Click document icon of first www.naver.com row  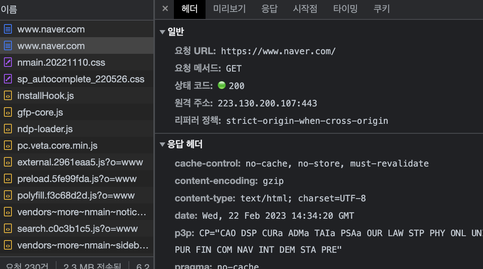[8, 29]
